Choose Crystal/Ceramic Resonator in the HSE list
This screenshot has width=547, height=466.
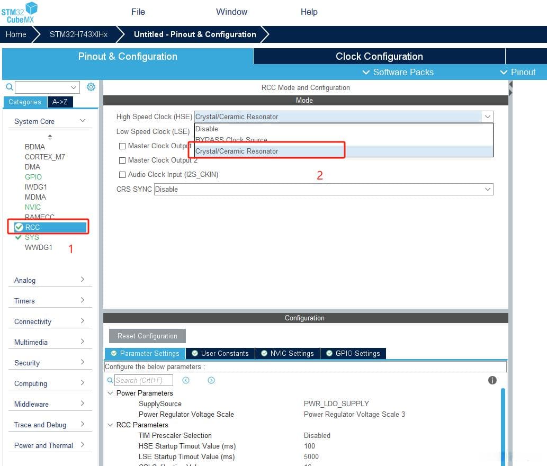pos(344,151)
